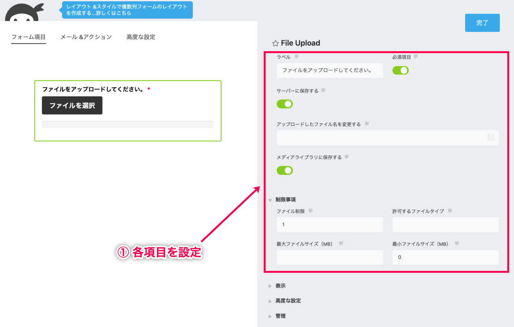Screen dimensions: 514x327
Task: Click the ラベル text input field
Action: [330, 70]
